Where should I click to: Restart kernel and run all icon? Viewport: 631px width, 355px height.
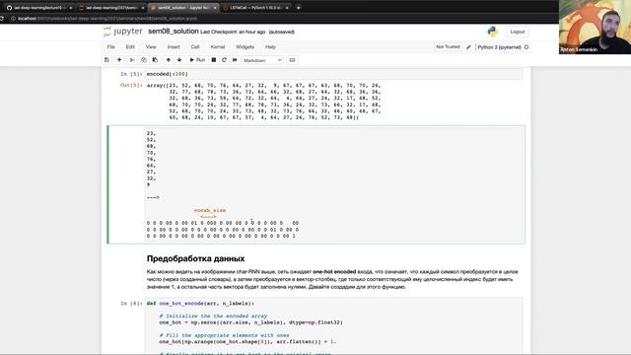coord(235,60)
